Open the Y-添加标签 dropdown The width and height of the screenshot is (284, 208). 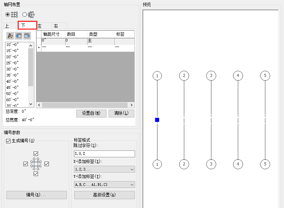point(105,185)
